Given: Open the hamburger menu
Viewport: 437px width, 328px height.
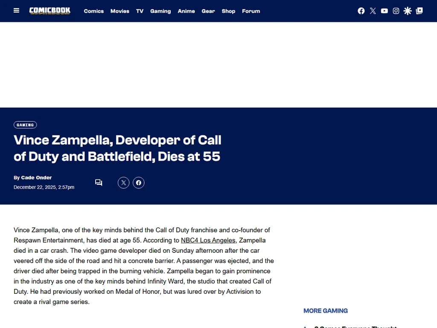Looking at the screenshot, I should pyautogui.click(x=17, y=11).
